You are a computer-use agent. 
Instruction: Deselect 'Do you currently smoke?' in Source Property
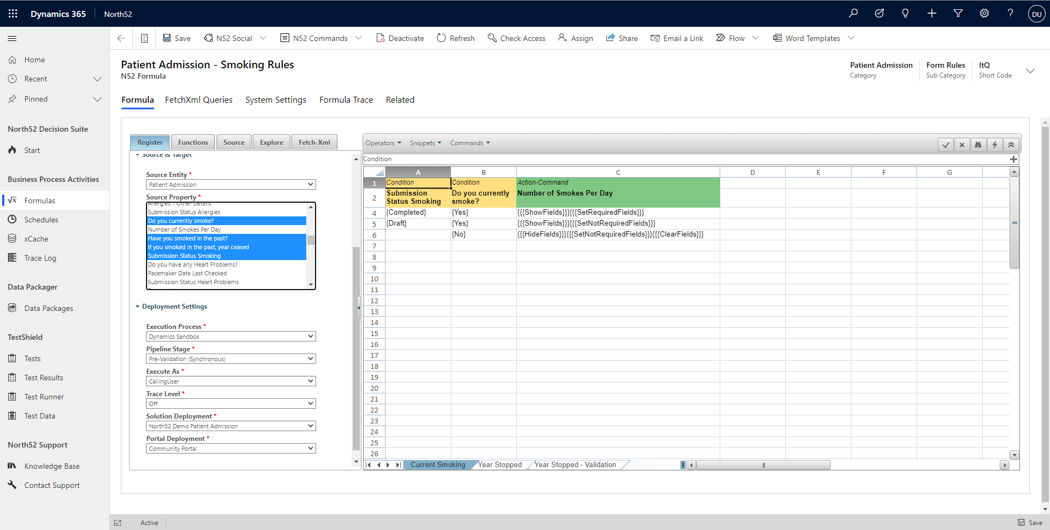point(182,220)
